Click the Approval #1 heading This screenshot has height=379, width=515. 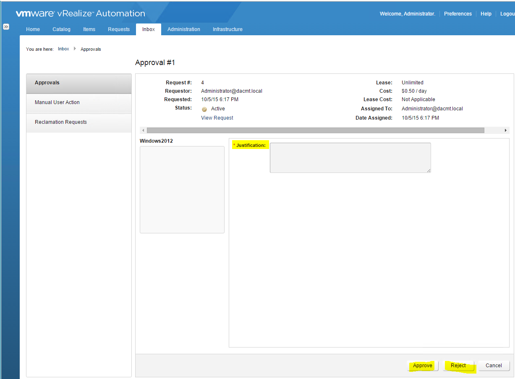[x=155, y=63]
